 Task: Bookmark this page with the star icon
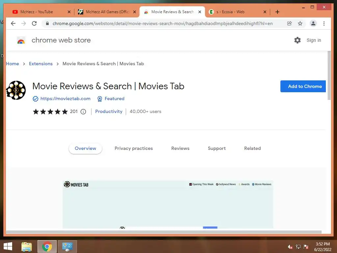pyautogui.click(x=300, y=23)
